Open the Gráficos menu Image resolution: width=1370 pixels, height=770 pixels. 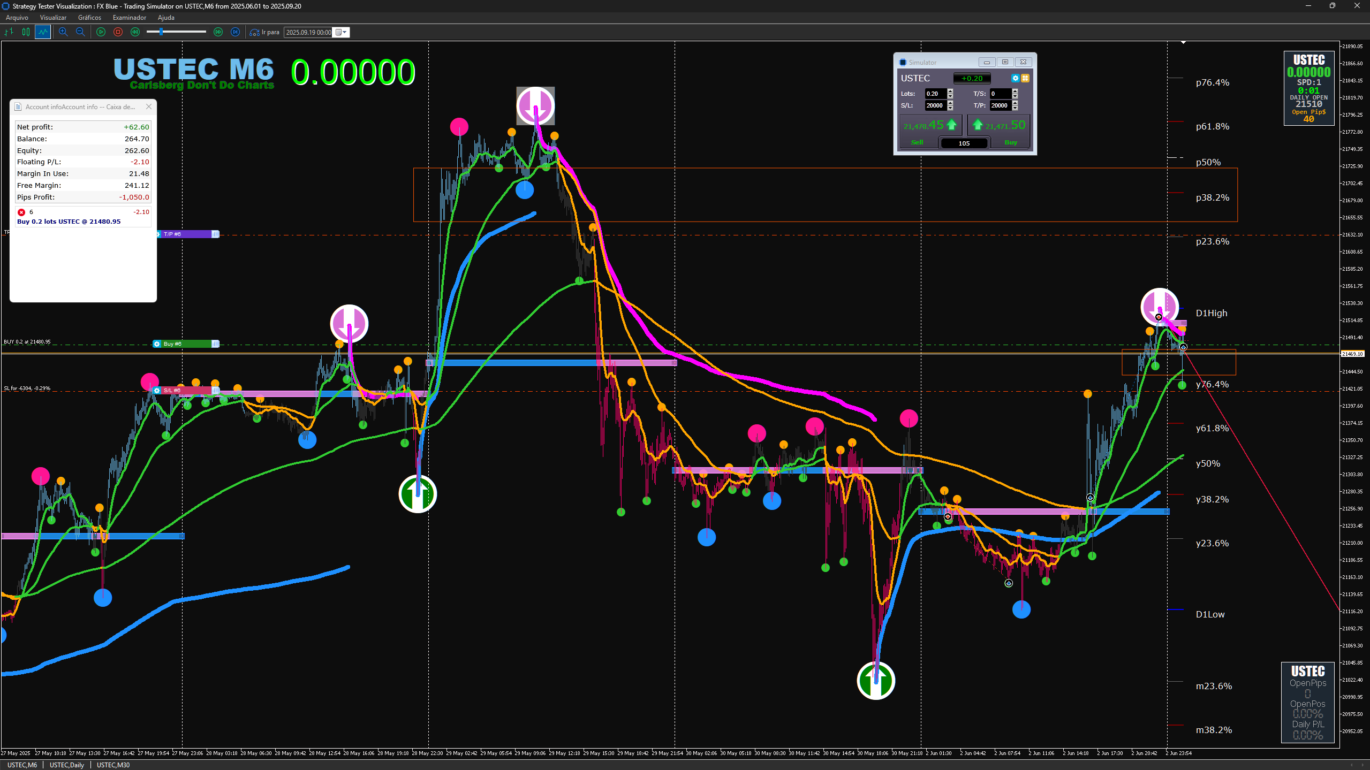point(89,18)
